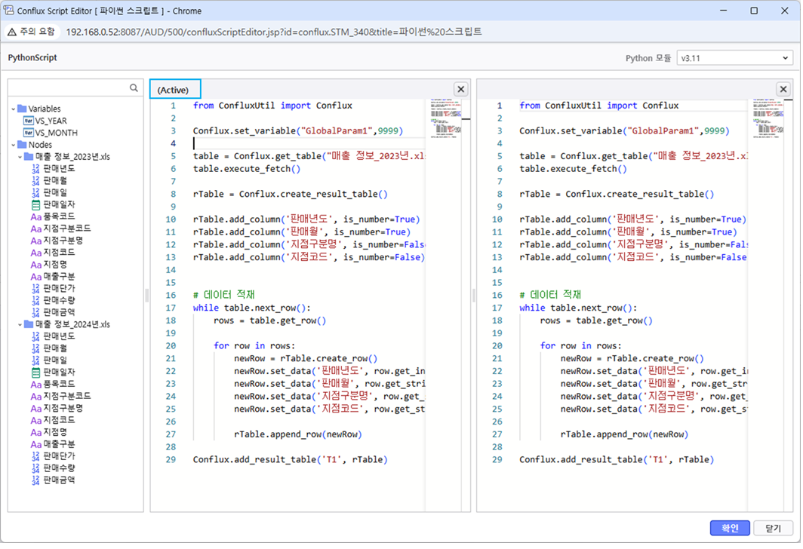This screenshot has width=803, height=549.
Task: Open the Python 모듈 version dropdown
Action: [734, 58]
